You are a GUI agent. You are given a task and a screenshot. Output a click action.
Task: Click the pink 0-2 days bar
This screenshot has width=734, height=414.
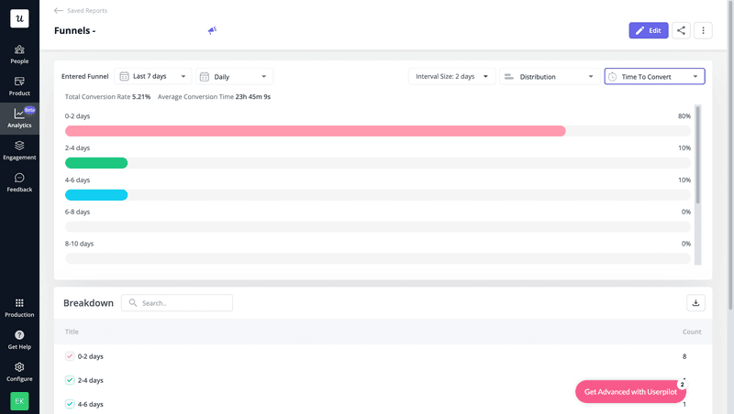315,131
